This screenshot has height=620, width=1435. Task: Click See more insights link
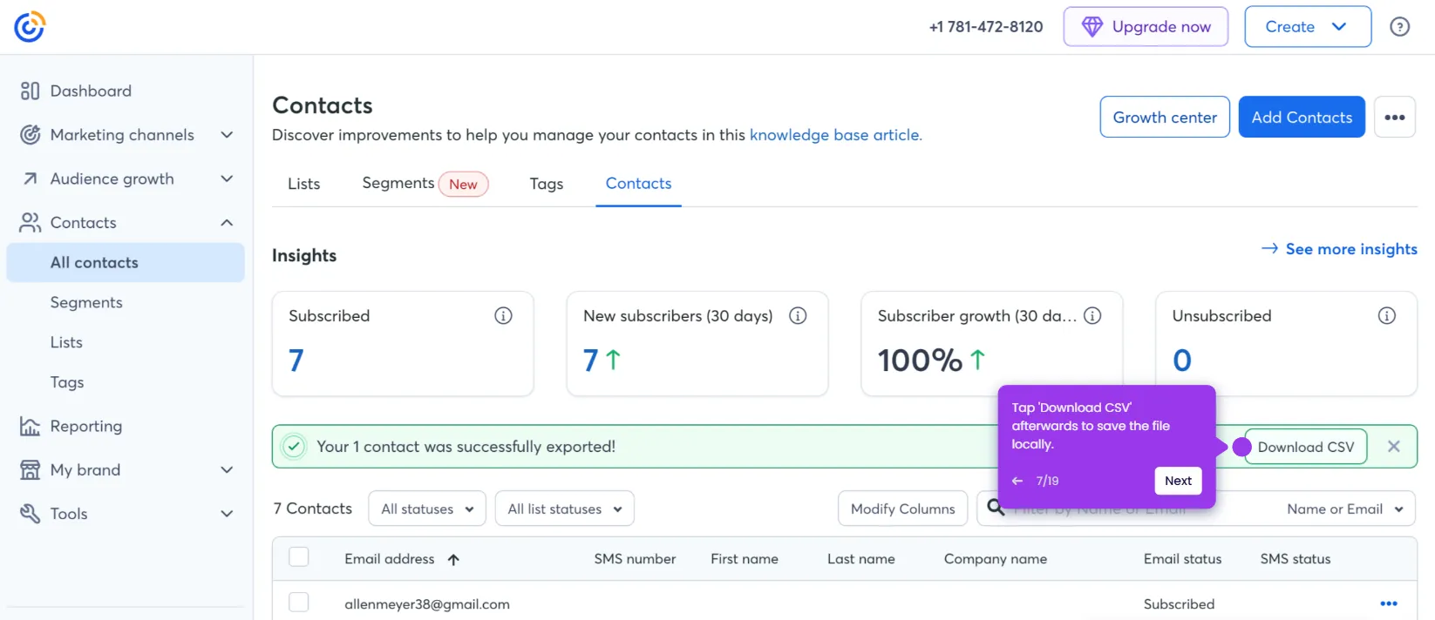[x=1339, y=249]
